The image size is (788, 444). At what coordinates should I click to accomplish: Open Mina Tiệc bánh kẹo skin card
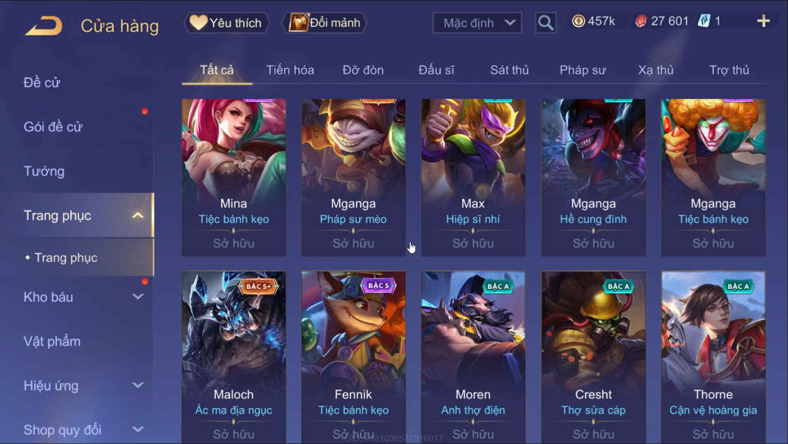pyautogui.click(x=234, y=178)
